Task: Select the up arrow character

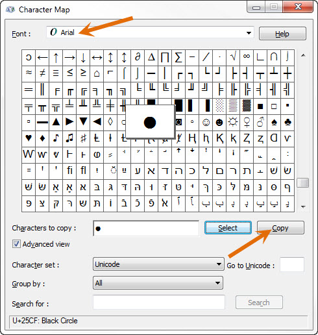Action: pos(56,58)
